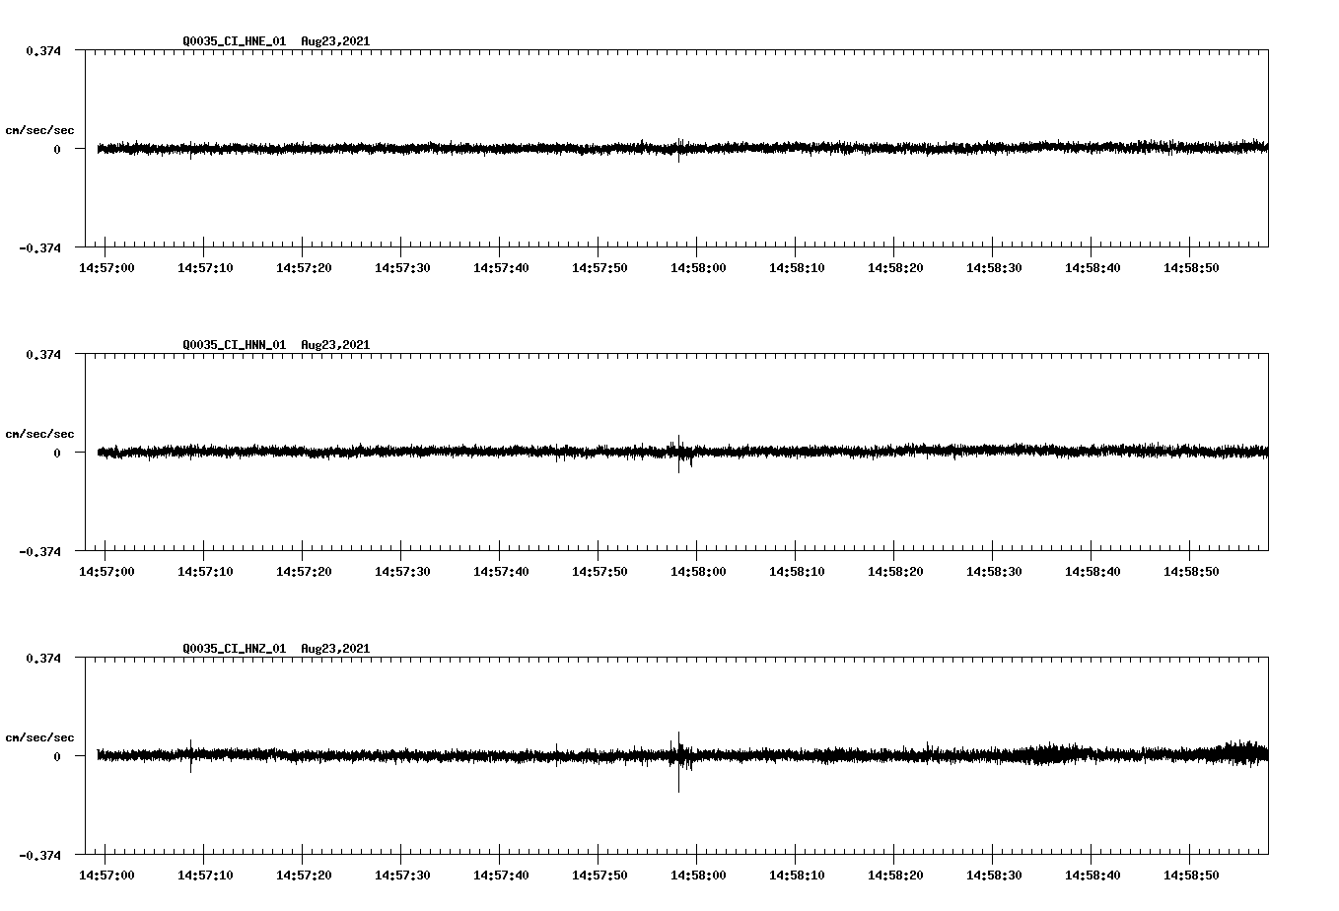The height and width of the screenshot is (911, 1339).
Task: Click the 14:57:40 label on HNE axis
Action: pyautogui.click(x=501, y=268)
